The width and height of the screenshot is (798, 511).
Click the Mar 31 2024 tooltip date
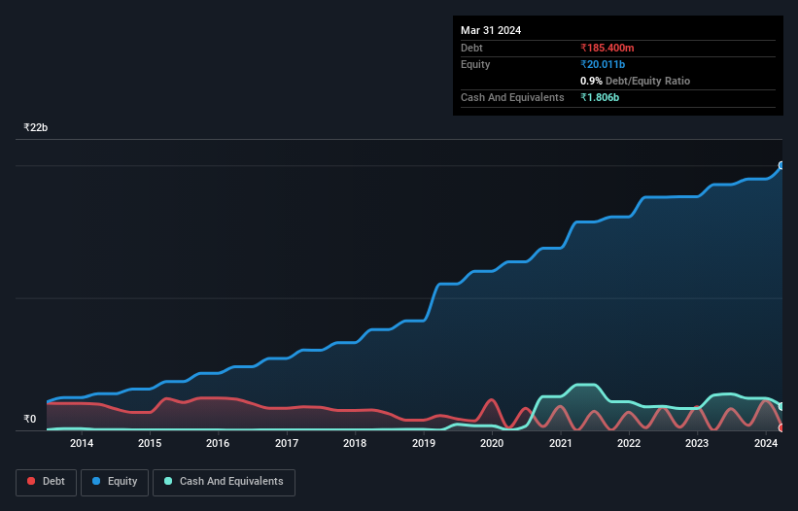click(x=491, y=30)
